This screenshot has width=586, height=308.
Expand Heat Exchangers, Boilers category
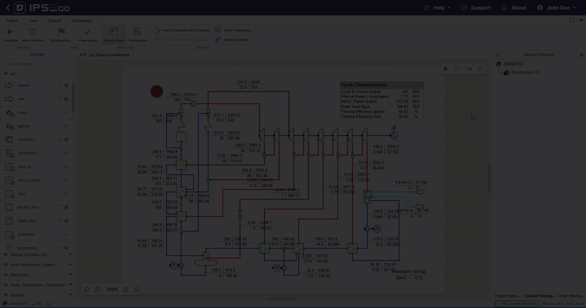(70, 265)
